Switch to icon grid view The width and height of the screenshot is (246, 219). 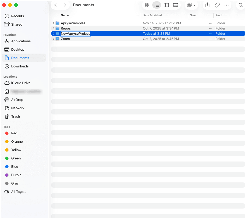pos(147,5)
